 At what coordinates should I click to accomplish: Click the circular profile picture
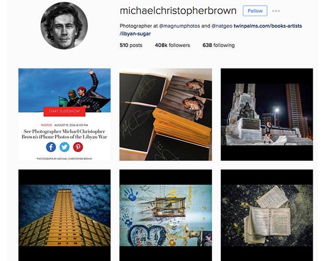[x=64, y=26]
